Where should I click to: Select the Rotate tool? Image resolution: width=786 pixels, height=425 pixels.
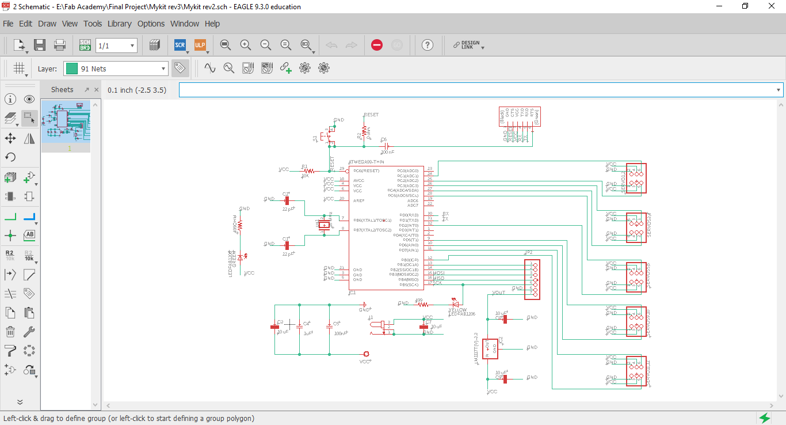[10, 157]
